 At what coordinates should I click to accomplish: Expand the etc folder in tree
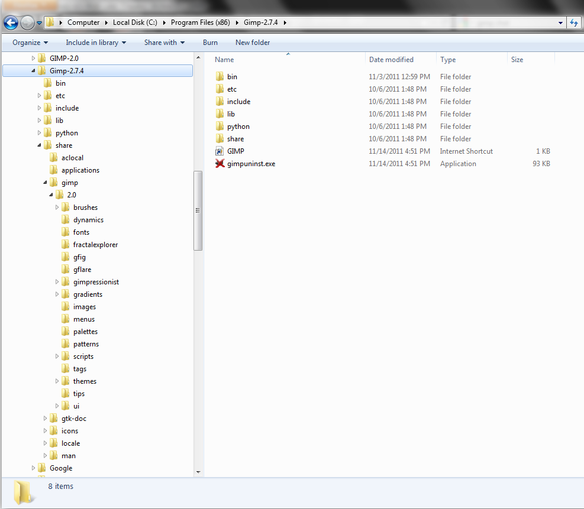39,96
